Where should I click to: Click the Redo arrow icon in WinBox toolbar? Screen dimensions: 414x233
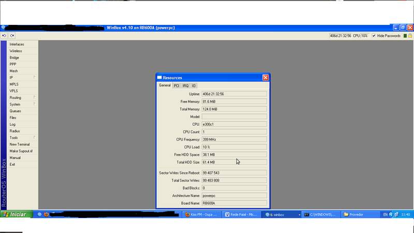click(x=12, y=36)
